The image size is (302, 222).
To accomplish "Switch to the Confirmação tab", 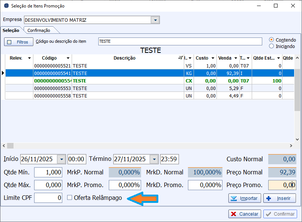I will point(39,30).
